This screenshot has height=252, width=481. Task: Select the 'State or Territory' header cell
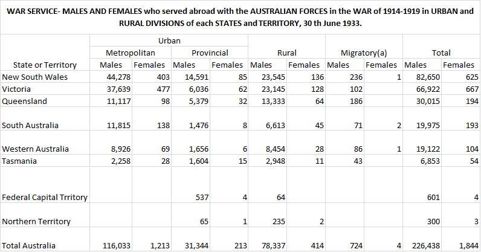(39, 65)
